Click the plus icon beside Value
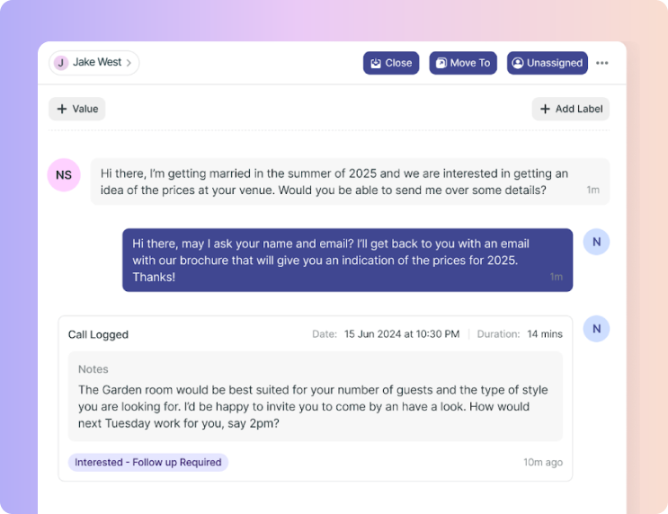 (x=62, y=109)
